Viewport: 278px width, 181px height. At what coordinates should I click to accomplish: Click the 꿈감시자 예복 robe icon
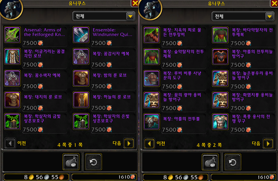point(81,57)
